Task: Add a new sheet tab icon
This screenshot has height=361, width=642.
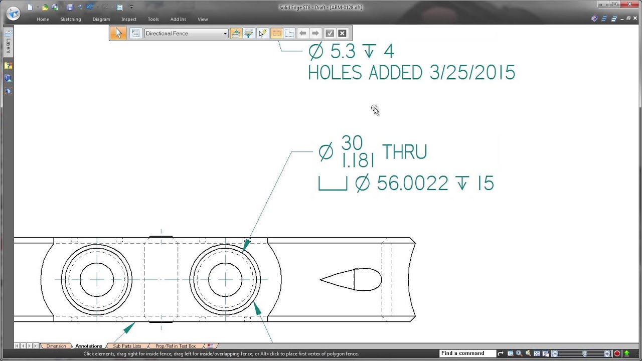Action: (x=210, y=346)
